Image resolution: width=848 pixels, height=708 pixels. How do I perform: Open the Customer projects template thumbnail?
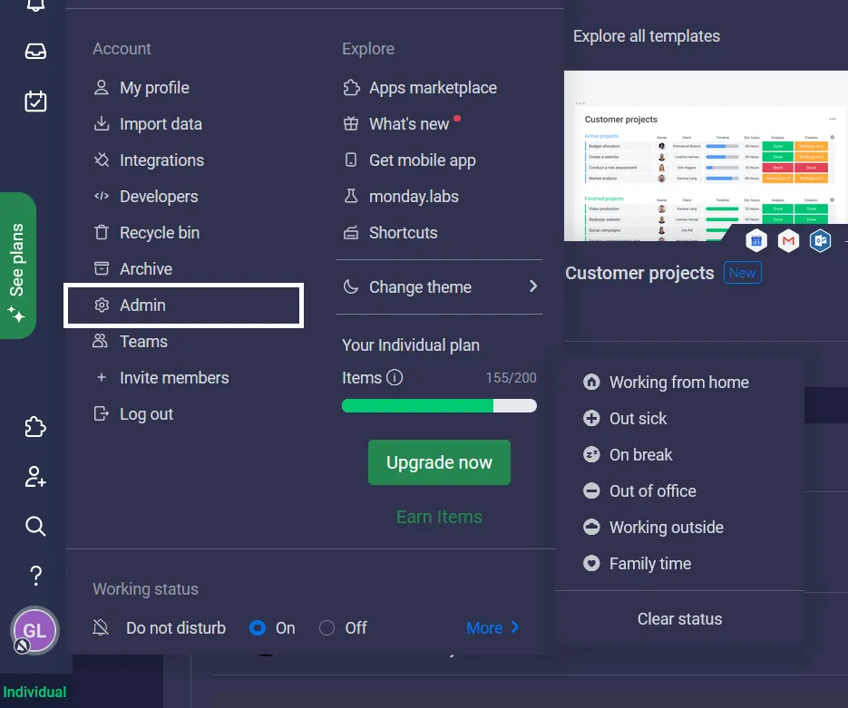[x=706, y=156]
